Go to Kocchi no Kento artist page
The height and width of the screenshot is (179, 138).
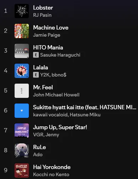(x=51, y=174)
